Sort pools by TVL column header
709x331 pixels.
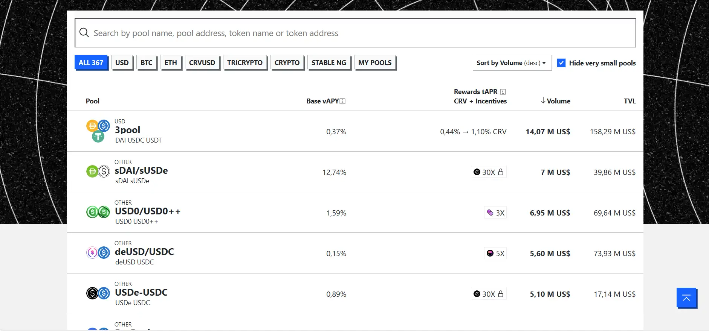tap(630, 101)
